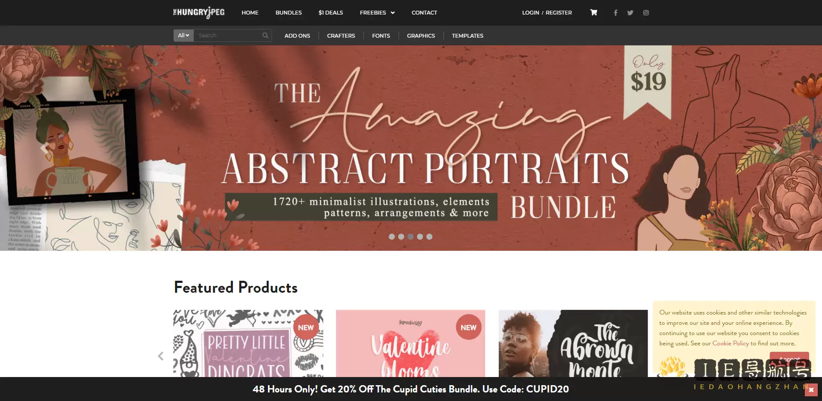The image size is (822, 401).
Task: Open the Twitter profile icon
Action: point(630,13)
